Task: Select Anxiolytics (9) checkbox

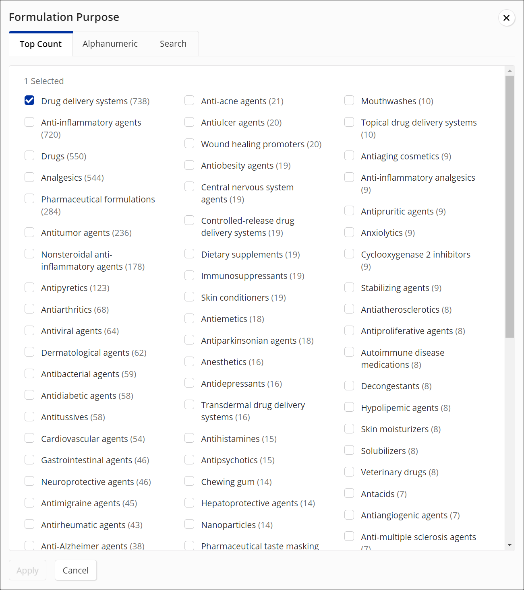Action: click(x=349, y=232)
